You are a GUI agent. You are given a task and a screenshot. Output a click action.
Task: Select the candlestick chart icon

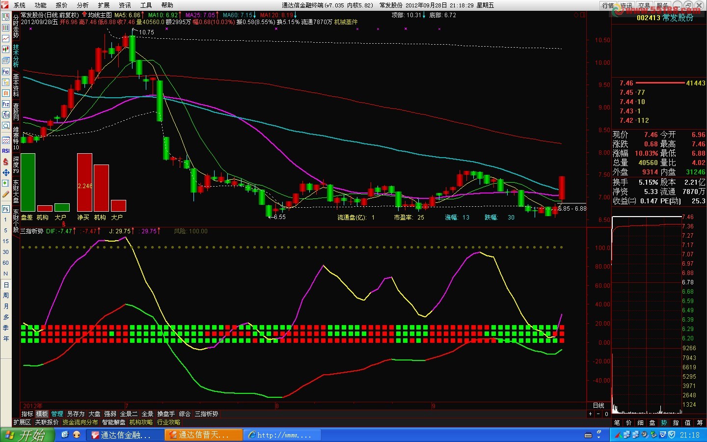click(6, 49)
